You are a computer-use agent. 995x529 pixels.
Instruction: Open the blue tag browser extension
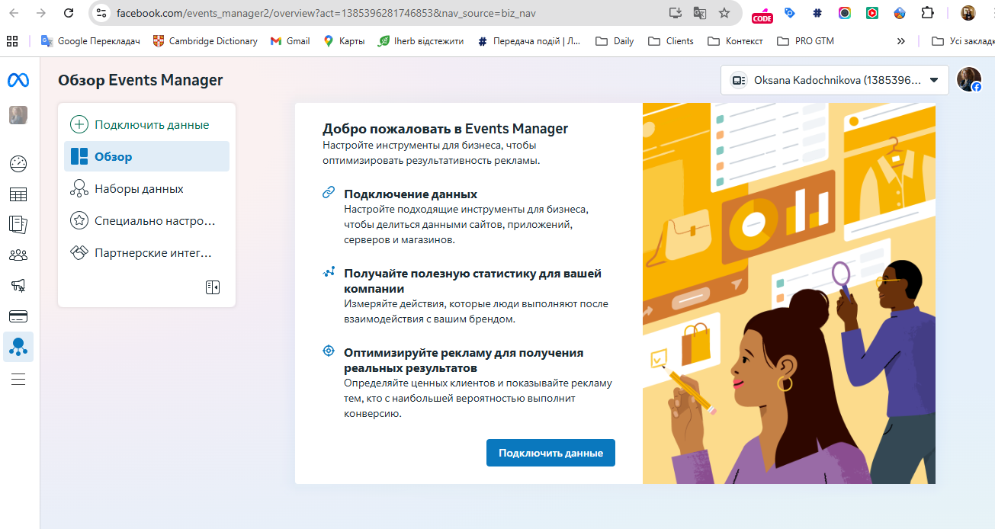[790, 13]
